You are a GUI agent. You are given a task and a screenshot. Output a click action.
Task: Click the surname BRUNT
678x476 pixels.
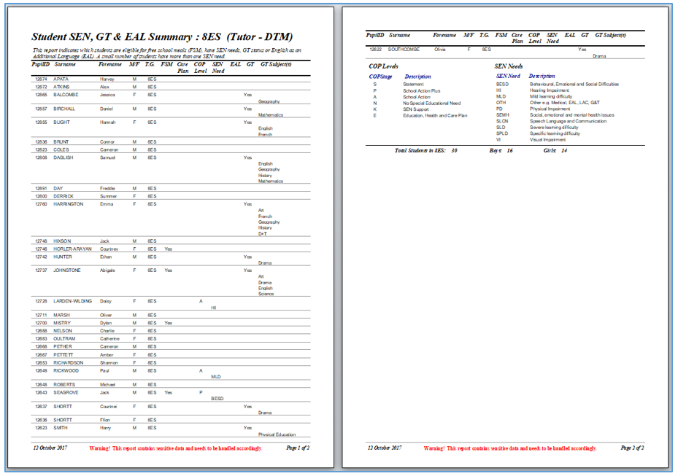point(61,142)
